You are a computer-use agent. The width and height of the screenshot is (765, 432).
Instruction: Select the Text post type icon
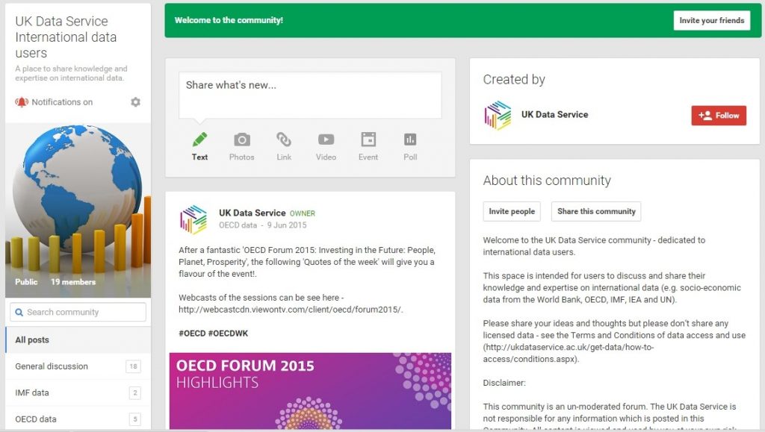click(199, 145)
